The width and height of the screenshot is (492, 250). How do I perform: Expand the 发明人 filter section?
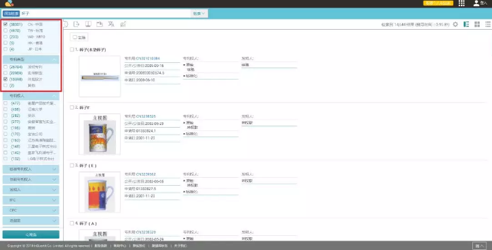pyautogui.click(x=30, y=190)
